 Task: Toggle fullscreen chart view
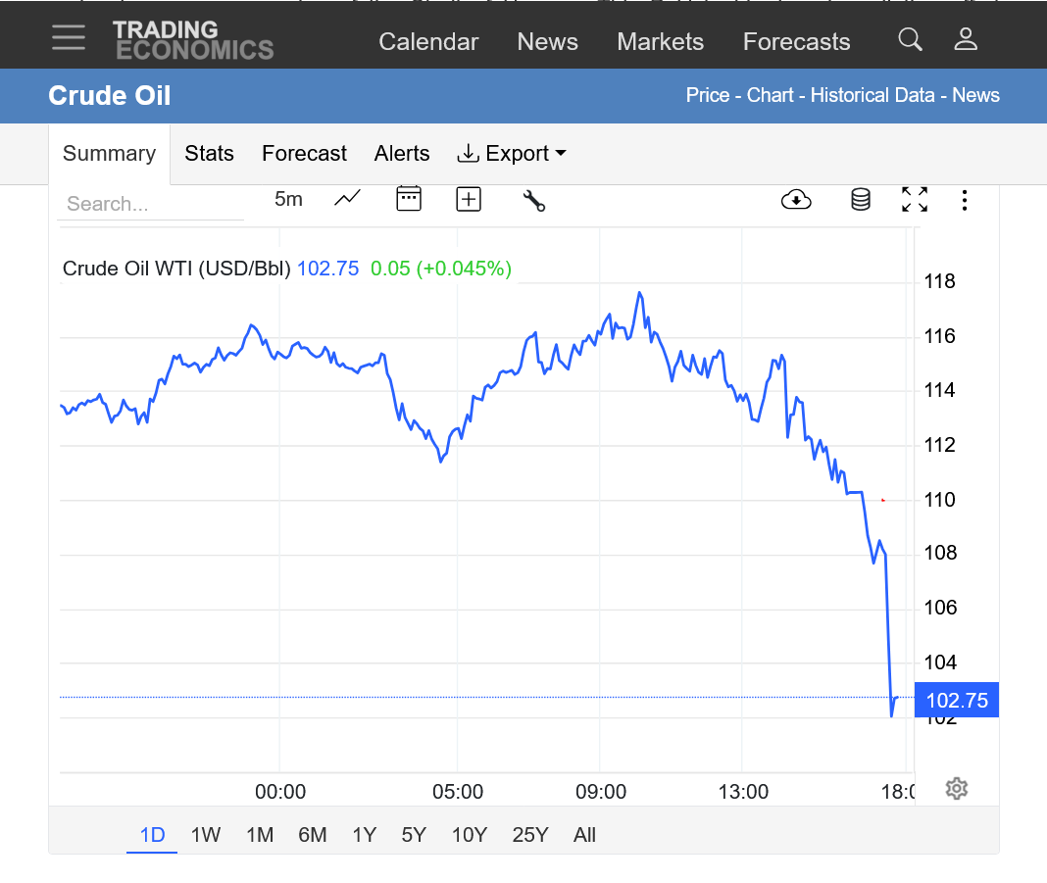[915, 200]
